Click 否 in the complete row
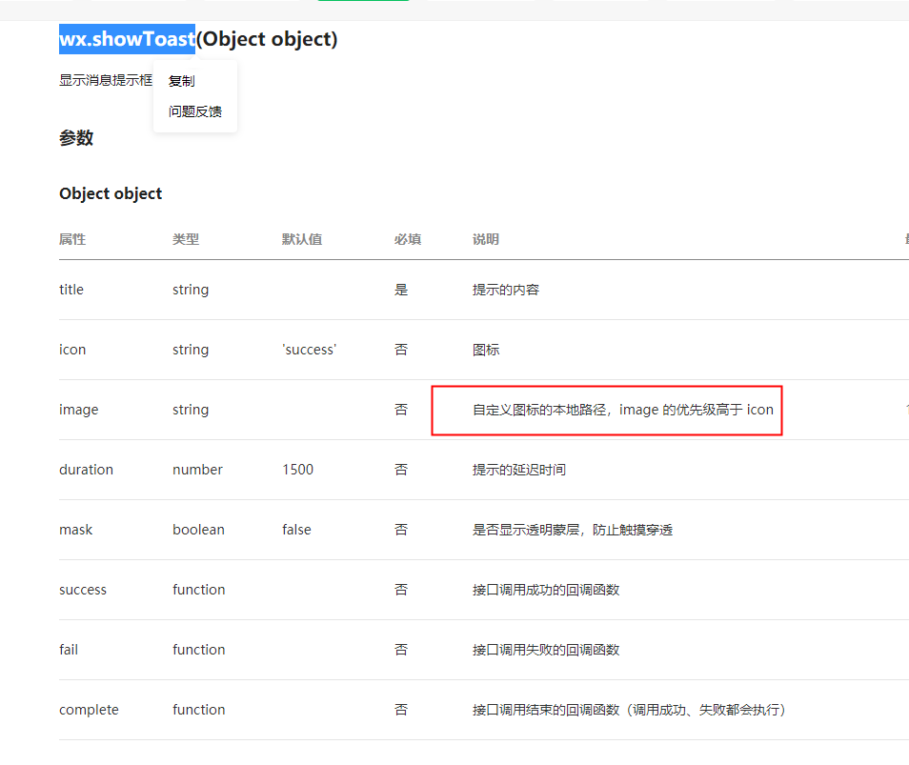Viewport: 909px width, 765px height. (x=401, y=710)
